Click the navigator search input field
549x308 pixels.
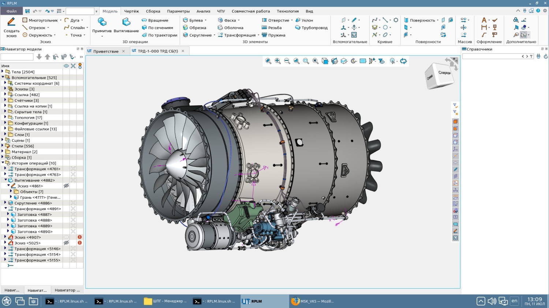click(17, 57)
